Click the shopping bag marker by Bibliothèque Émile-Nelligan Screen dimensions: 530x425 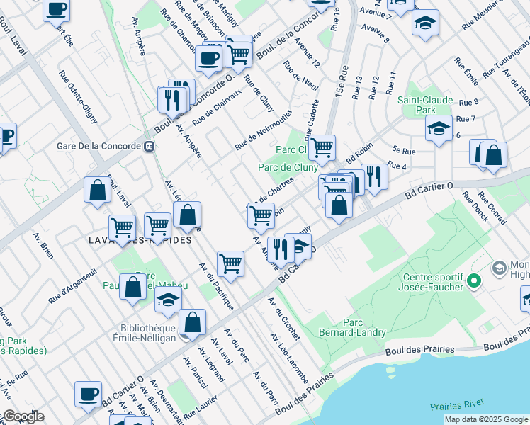tap(192, 325)
